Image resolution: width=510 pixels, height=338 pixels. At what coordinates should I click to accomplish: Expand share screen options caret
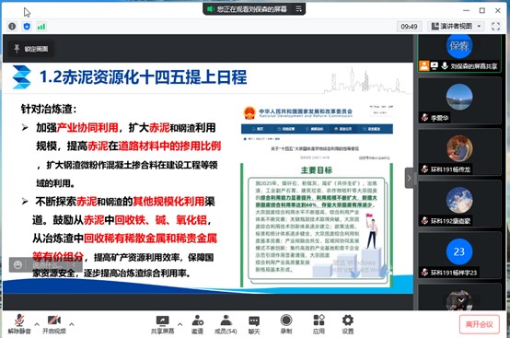click(180, 324)
